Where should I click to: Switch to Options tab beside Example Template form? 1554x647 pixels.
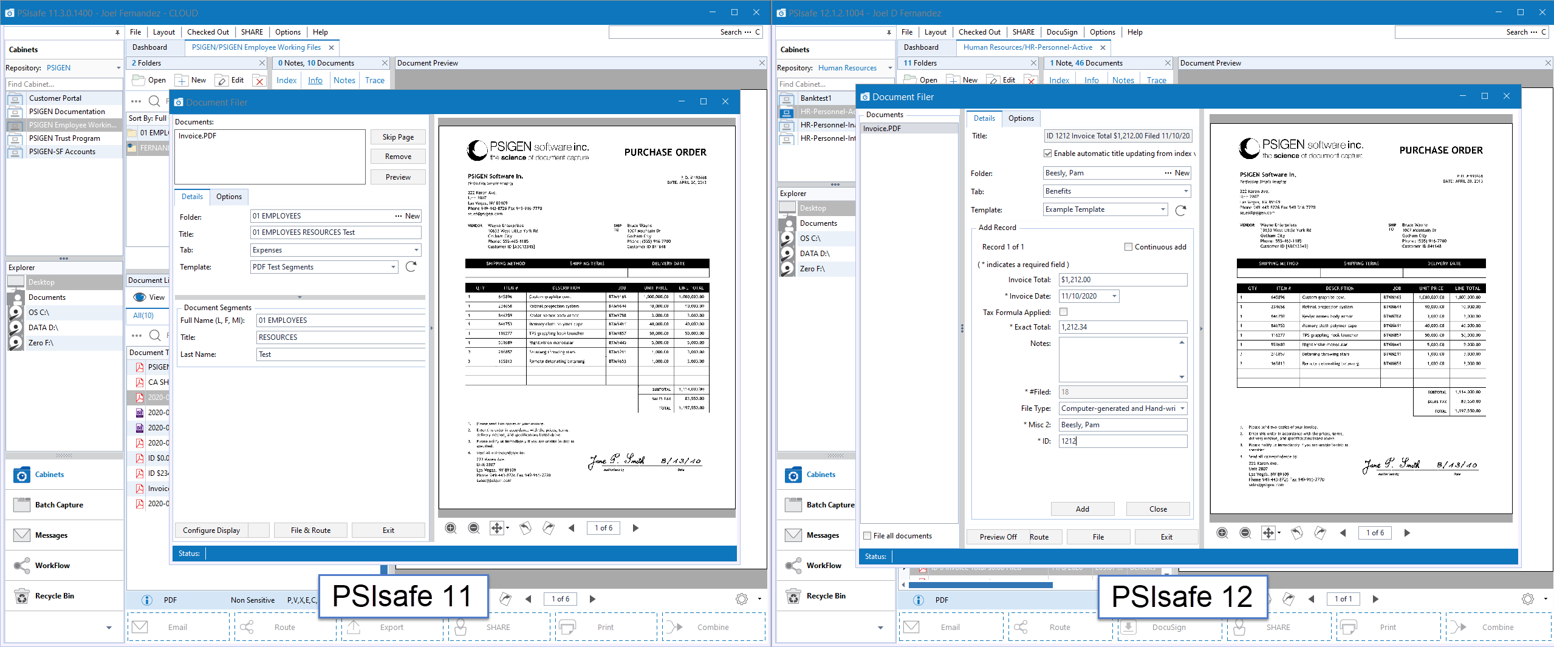click(1021, 118)
